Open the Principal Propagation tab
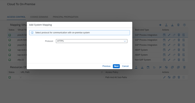The height and width of the screenshot is (103, 195). tap(66, 17)
